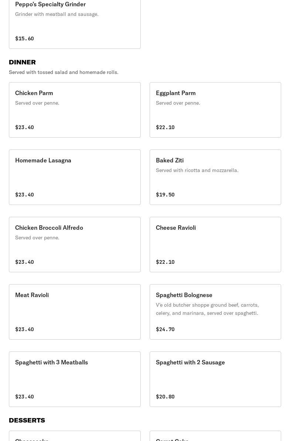Click the $15.60 grinder price

24,38
